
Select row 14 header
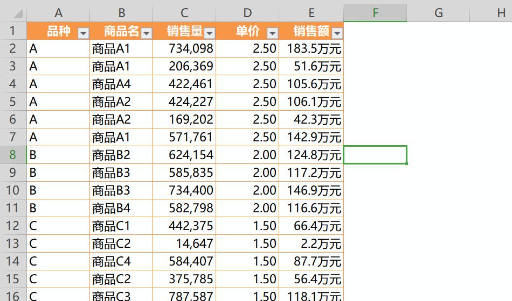13,261
